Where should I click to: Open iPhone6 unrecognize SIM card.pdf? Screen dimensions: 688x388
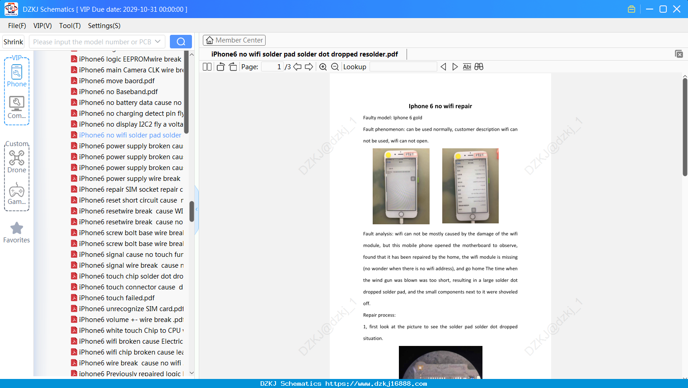click(126, 309)
